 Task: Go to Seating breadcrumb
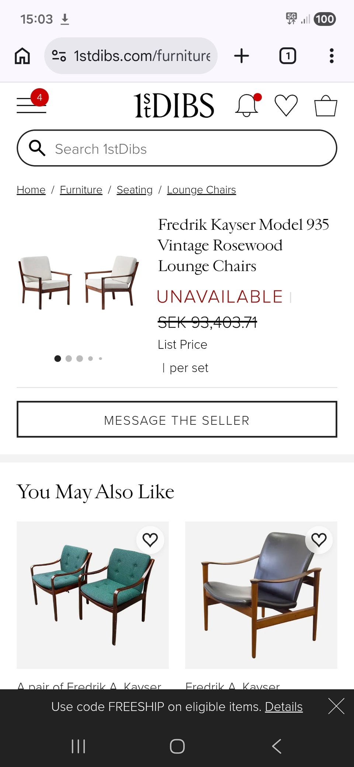[135, 190]
